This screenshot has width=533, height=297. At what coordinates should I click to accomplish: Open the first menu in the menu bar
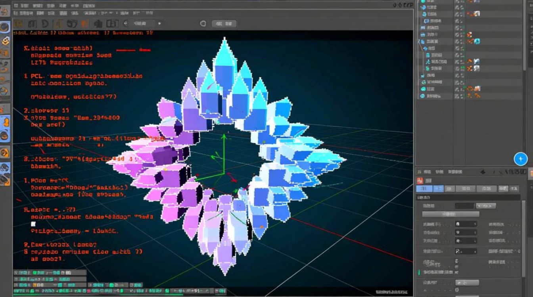coord(16,5)
